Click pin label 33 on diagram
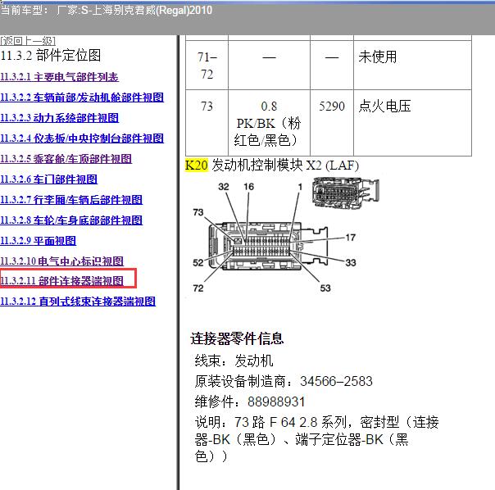Viewport: 495px width, 490px height. click(351, 263)
